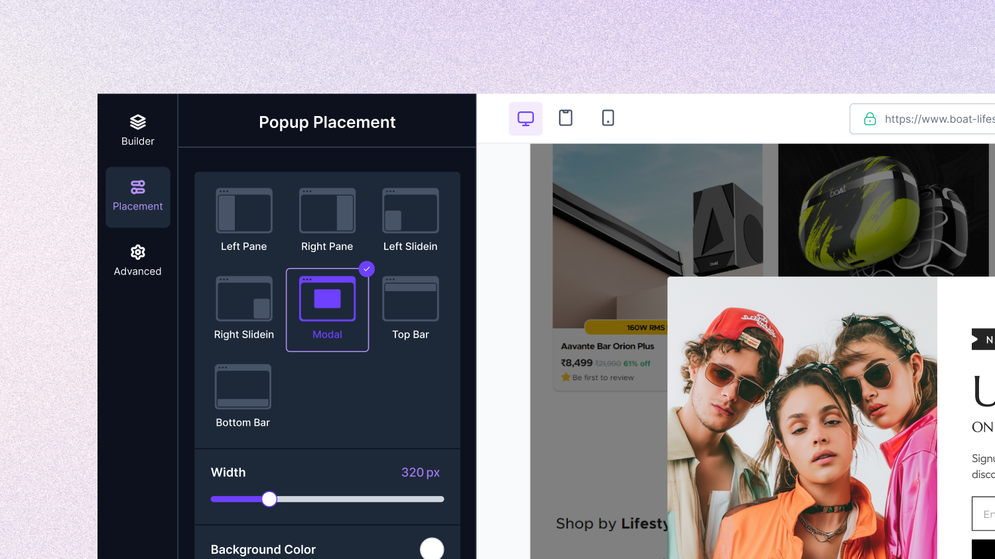Open Aavante Bar Orion Plus product
The height and width of the screenshot is (559, 995).
607,346
